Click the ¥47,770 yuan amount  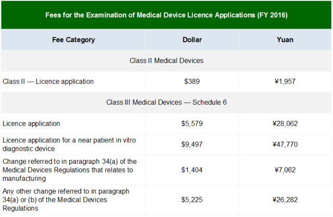click(285, 144)
